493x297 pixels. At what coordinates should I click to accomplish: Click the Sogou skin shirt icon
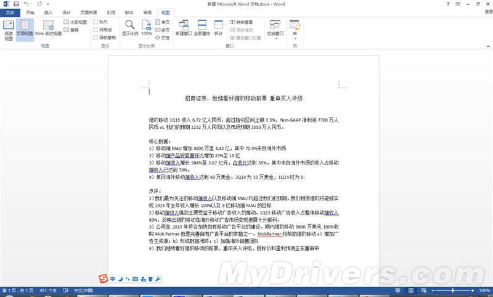click(x=150, y=279)
